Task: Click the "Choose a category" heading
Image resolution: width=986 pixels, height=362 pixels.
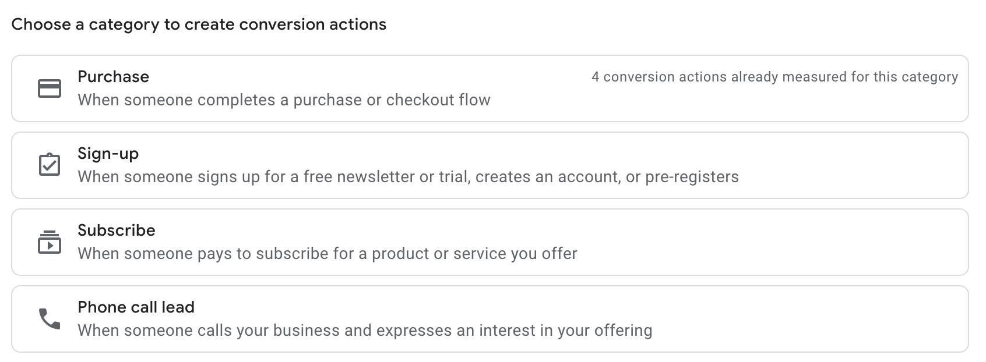Action: [x=198, y=24]
